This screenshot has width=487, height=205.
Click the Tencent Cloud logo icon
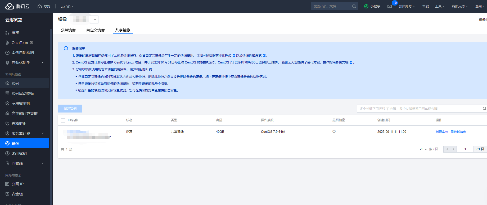pyautogui.click(x=10, y=6)
